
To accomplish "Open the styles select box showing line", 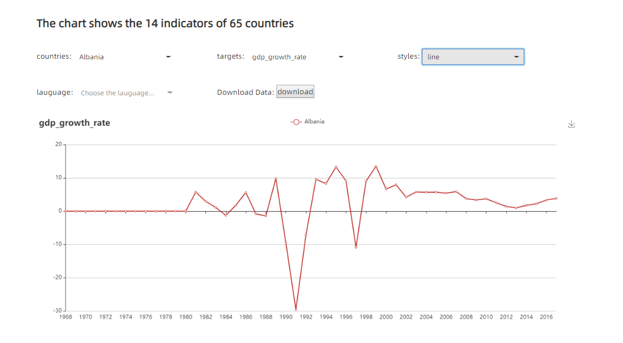I will click(473, 57).
